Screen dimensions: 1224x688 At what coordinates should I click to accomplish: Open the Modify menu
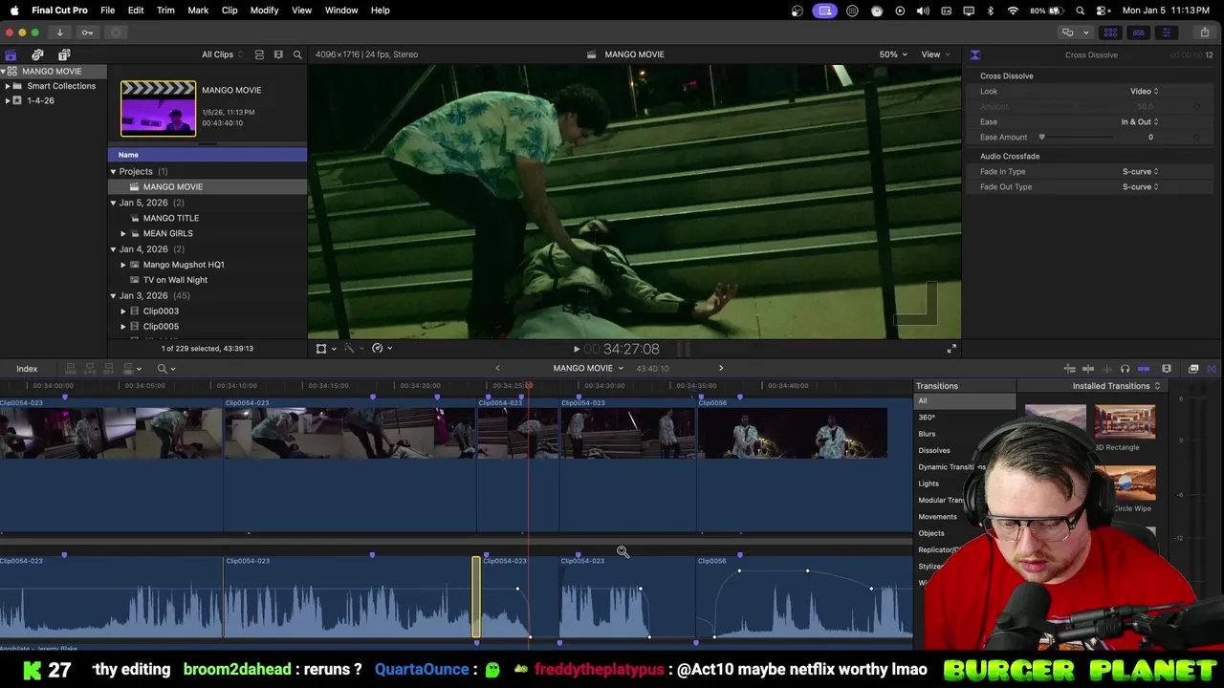click(x=264, y=11)
